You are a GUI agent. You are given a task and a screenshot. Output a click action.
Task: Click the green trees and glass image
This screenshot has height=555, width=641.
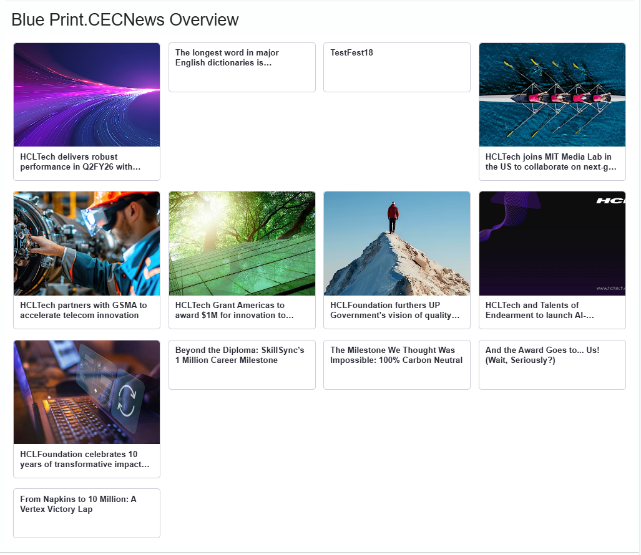point(242,243)
